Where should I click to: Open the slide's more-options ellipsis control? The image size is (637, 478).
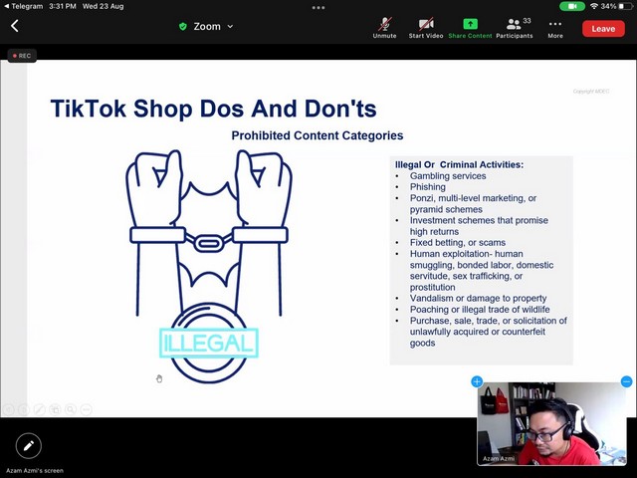point(87,409)
